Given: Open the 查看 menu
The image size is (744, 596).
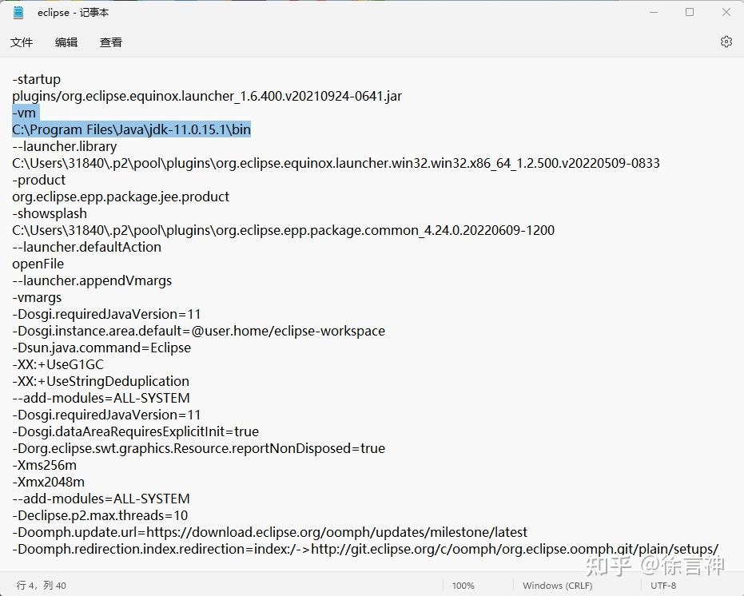Looking at the screenshot, I should [x=111, y=42].
